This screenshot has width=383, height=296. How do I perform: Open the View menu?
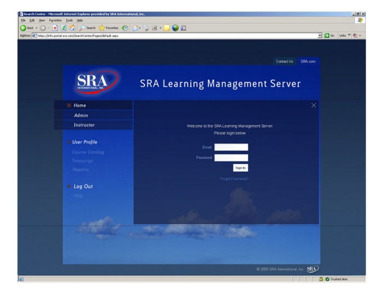tap(42, 20)
